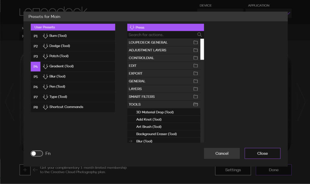Toggle the Fn switch
The height and width of the screenshot is (184, 310).
[x=37, y=153]
